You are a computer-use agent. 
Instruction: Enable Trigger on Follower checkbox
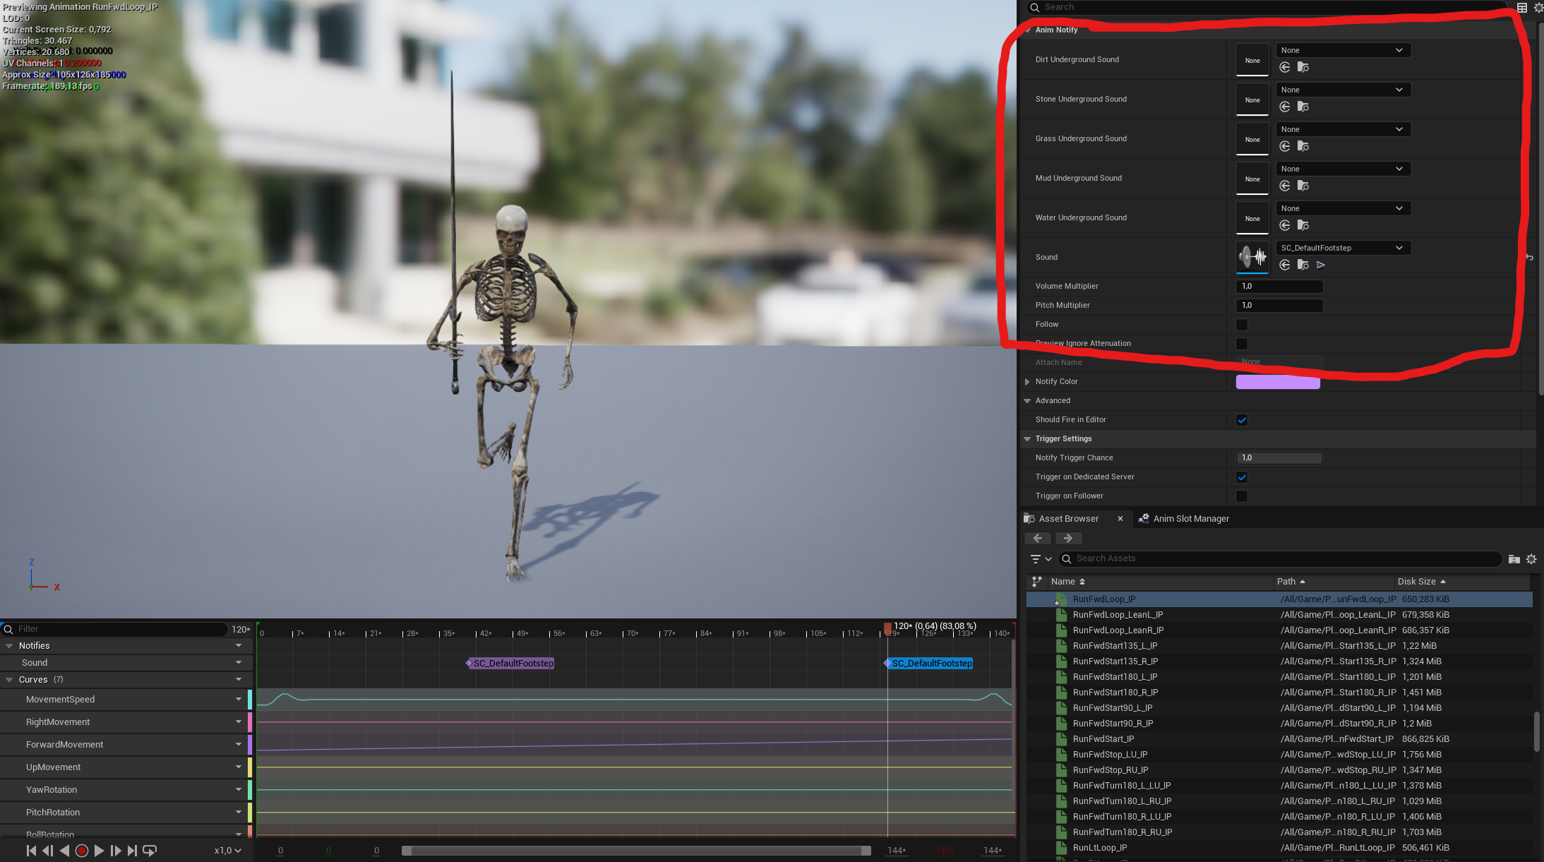1242,496
